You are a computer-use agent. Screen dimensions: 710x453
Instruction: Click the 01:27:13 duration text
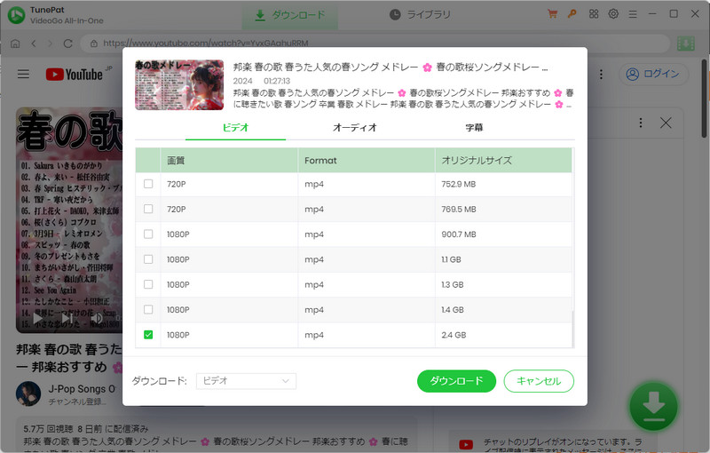pos(277,81)
